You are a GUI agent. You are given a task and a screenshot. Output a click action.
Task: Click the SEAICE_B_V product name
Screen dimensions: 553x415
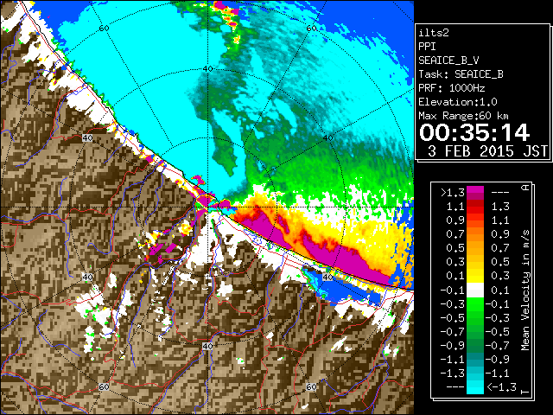(x=448, y=61)
